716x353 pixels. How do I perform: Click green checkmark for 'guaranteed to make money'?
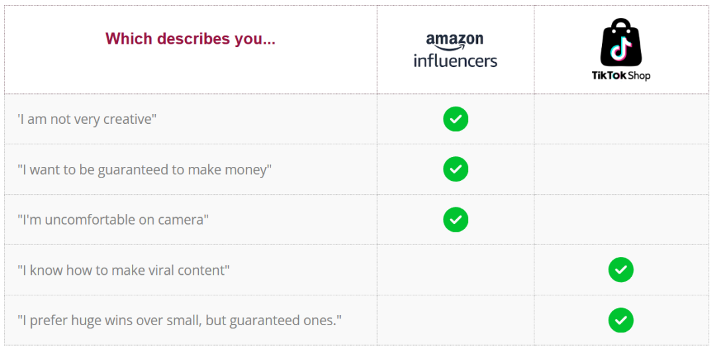(x=455, y=169)
